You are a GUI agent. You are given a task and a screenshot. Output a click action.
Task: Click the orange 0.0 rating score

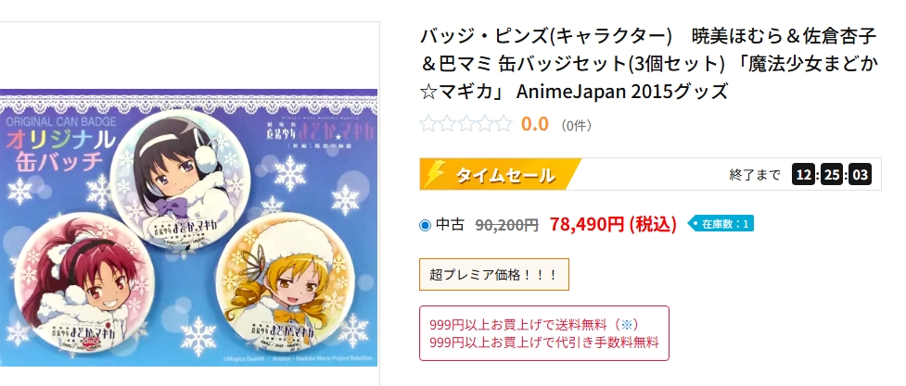coord(534,124)
